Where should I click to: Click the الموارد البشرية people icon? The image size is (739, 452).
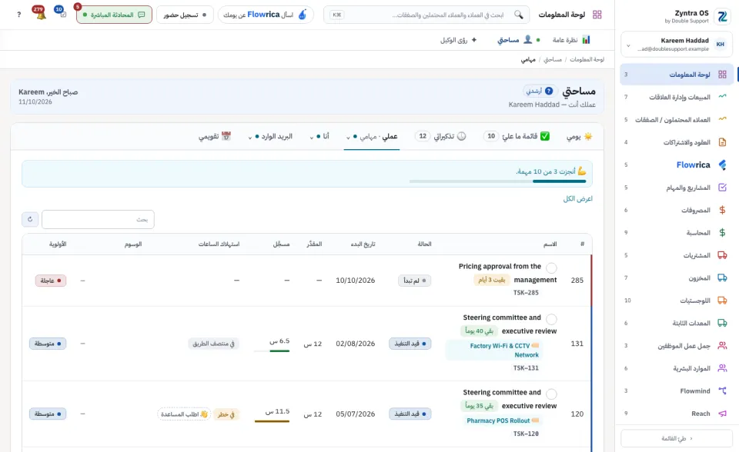722,368
